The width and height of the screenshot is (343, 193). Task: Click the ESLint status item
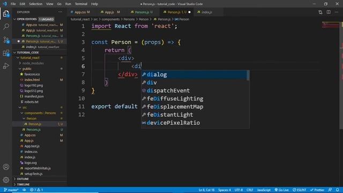(300, 190)
